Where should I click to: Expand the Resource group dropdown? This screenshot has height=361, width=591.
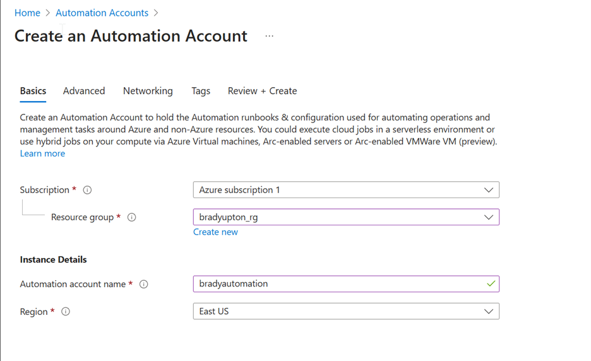pyautogui.click(x=346, y=217)
